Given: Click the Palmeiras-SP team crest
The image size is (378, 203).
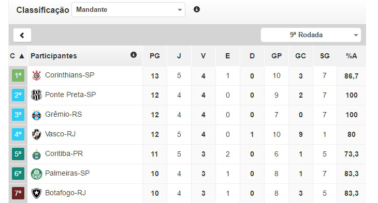Looking at the screenshot, I should [x=36, y=174].
